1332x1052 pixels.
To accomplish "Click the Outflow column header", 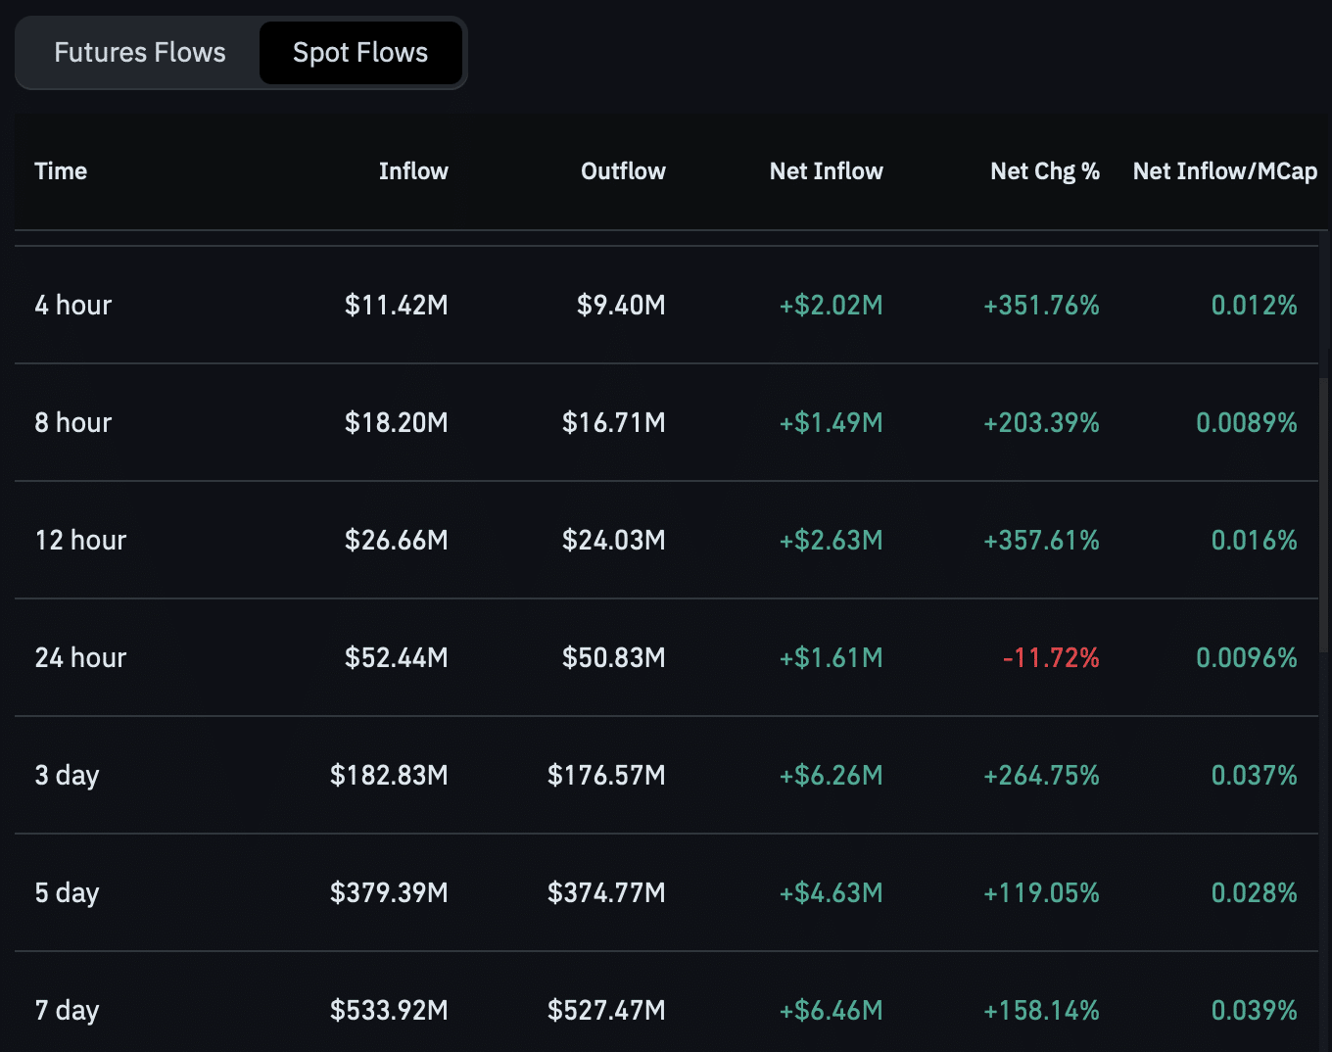I will tap(622, 170).
